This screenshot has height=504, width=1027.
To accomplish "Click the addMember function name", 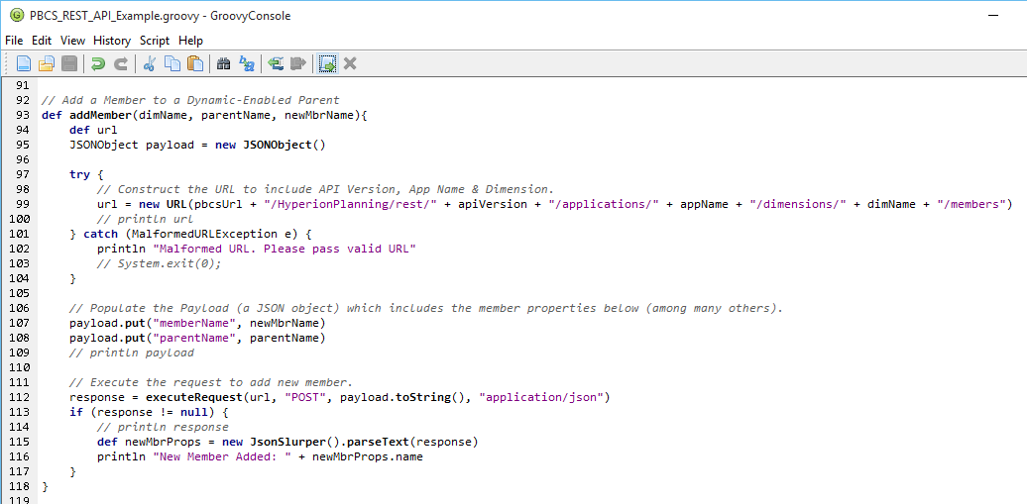I will coord(99,115).
